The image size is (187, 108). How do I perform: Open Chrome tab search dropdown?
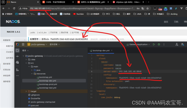(3, 2)
